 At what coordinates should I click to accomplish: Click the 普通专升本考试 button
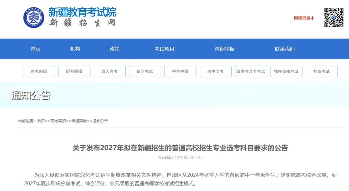[x=251, y=71]
